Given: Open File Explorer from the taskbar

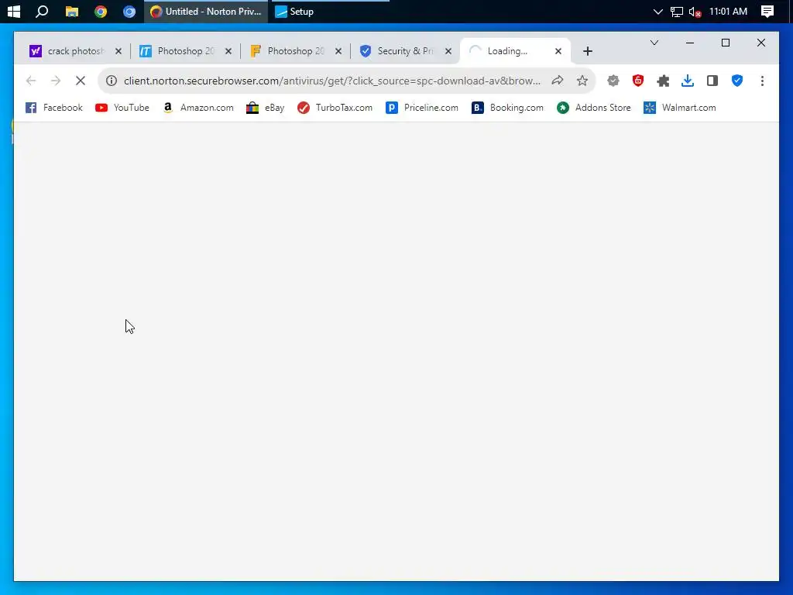Looking at the screenshot, I should pyautogui.click(x=72, y=11).
